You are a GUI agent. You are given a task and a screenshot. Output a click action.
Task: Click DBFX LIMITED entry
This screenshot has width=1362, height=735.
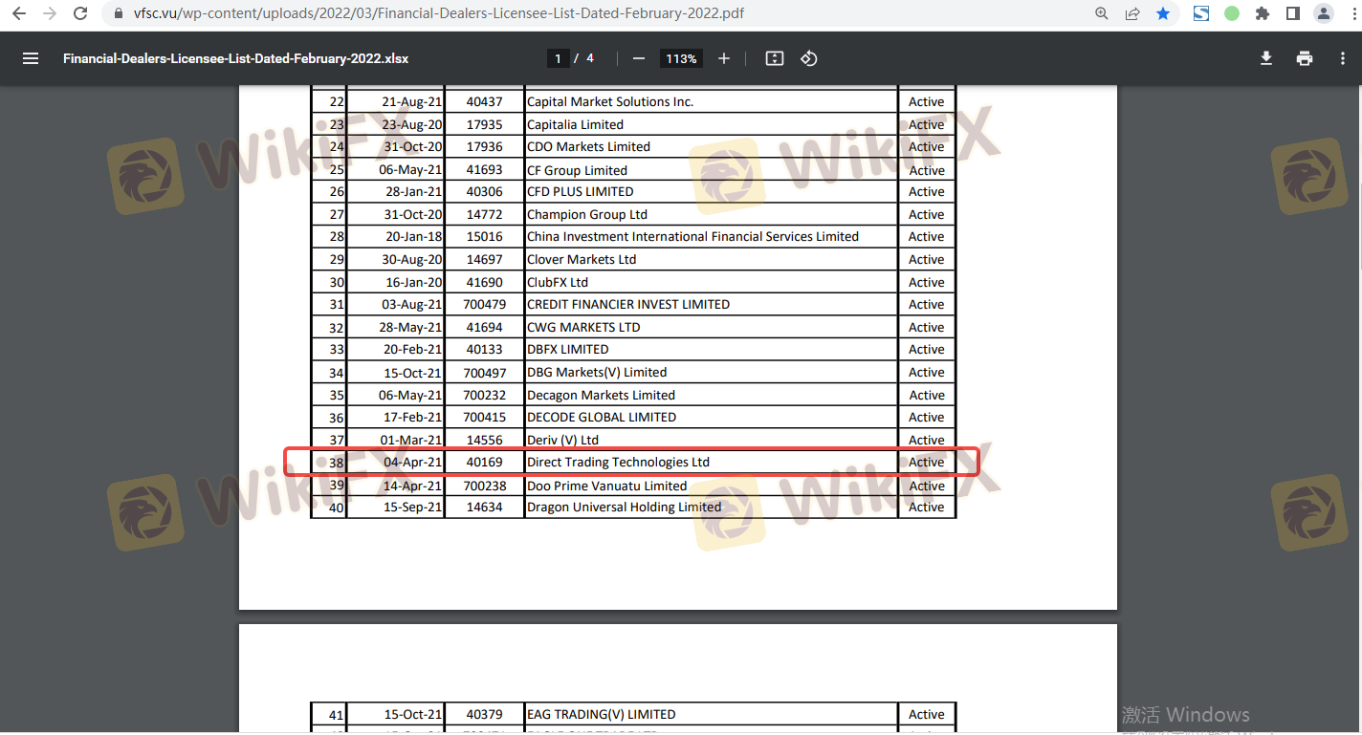tap(568, 350)
